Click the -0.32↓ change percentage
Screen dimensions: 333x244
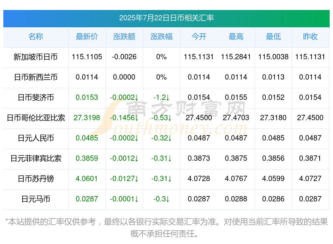[162, 138]
